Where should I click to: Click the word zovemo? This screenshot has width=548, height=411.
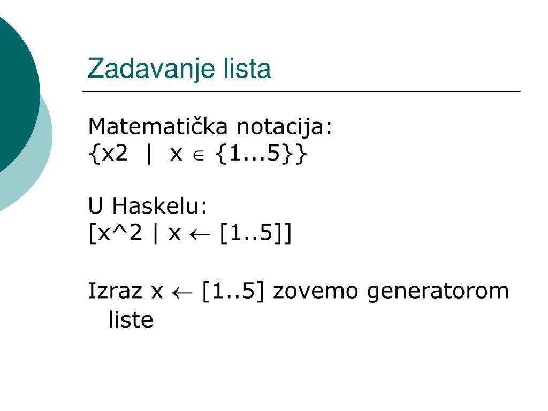coord(316,292)
